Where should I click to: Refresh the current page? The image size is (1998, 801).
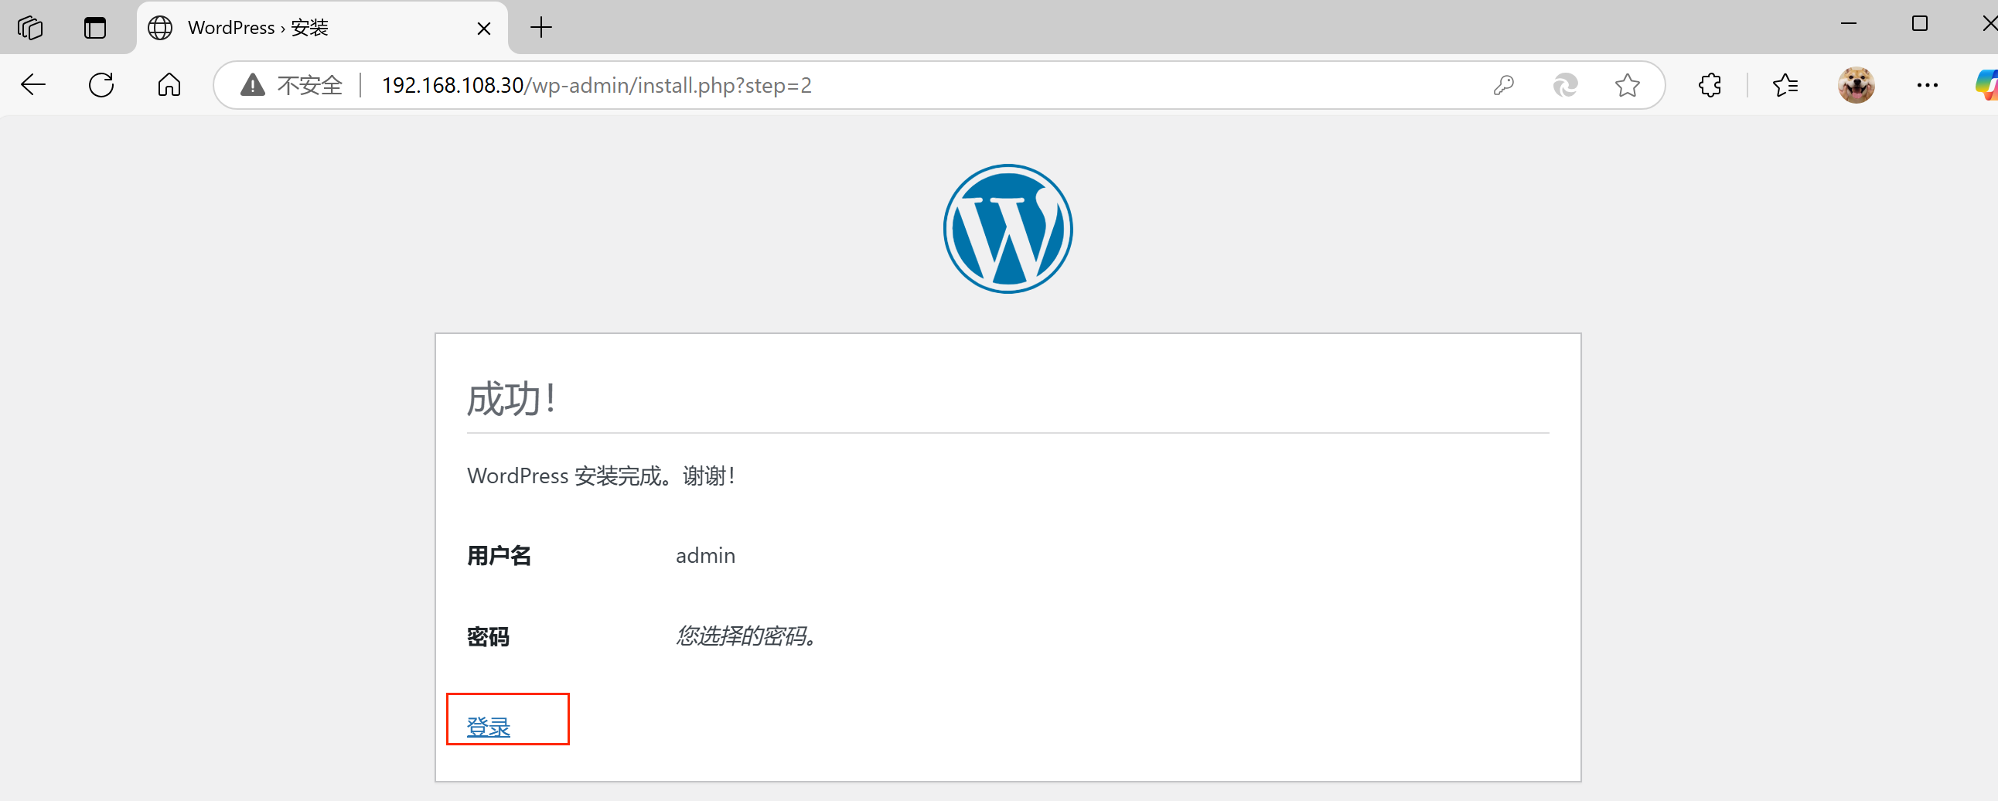click(x=101, y=84)
